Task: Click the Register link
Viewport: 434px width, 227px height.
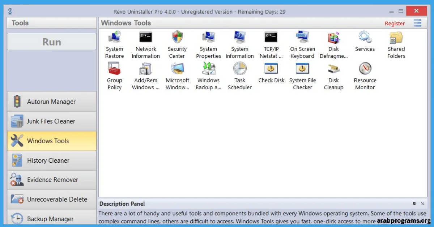Action: (395, 23)
